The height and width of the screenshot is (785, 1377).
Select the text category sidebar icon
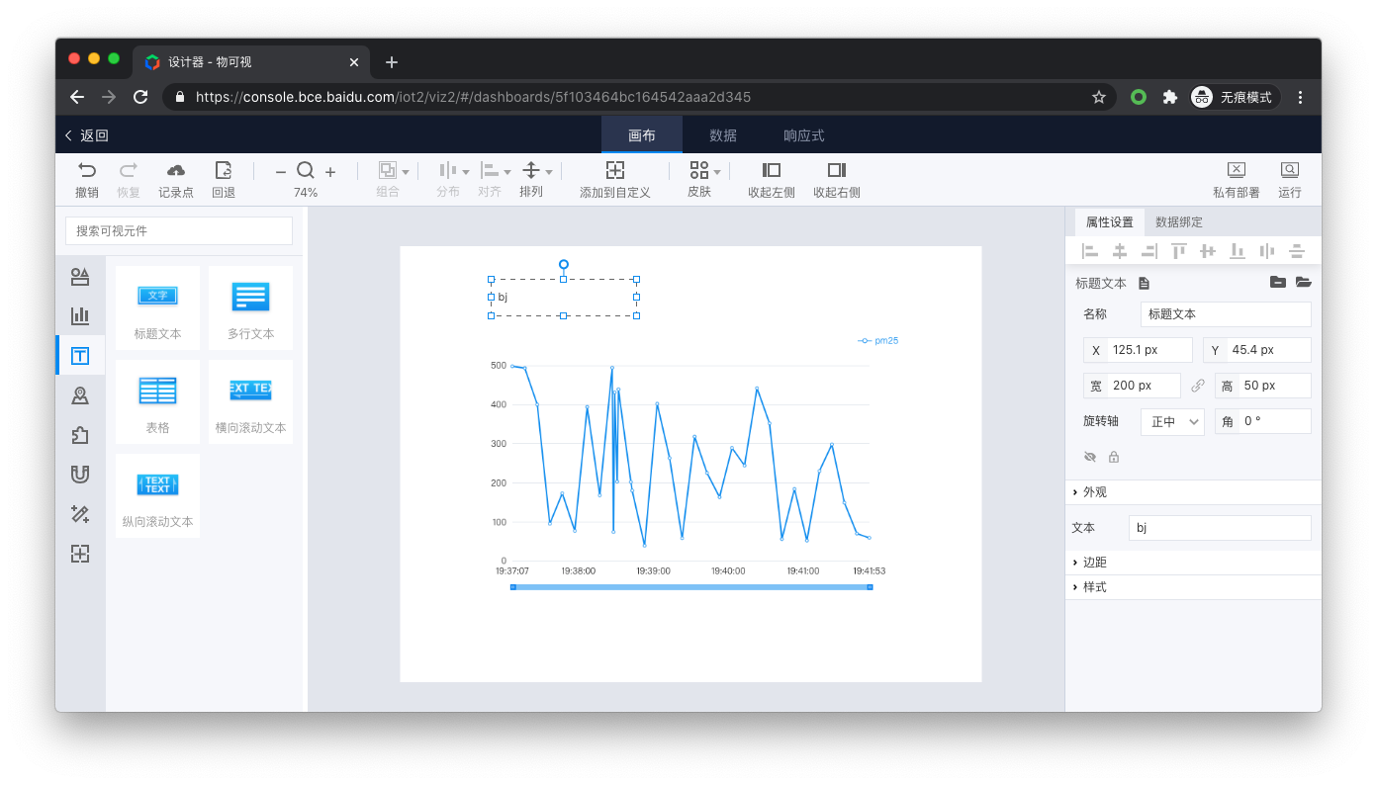(80, 356)
